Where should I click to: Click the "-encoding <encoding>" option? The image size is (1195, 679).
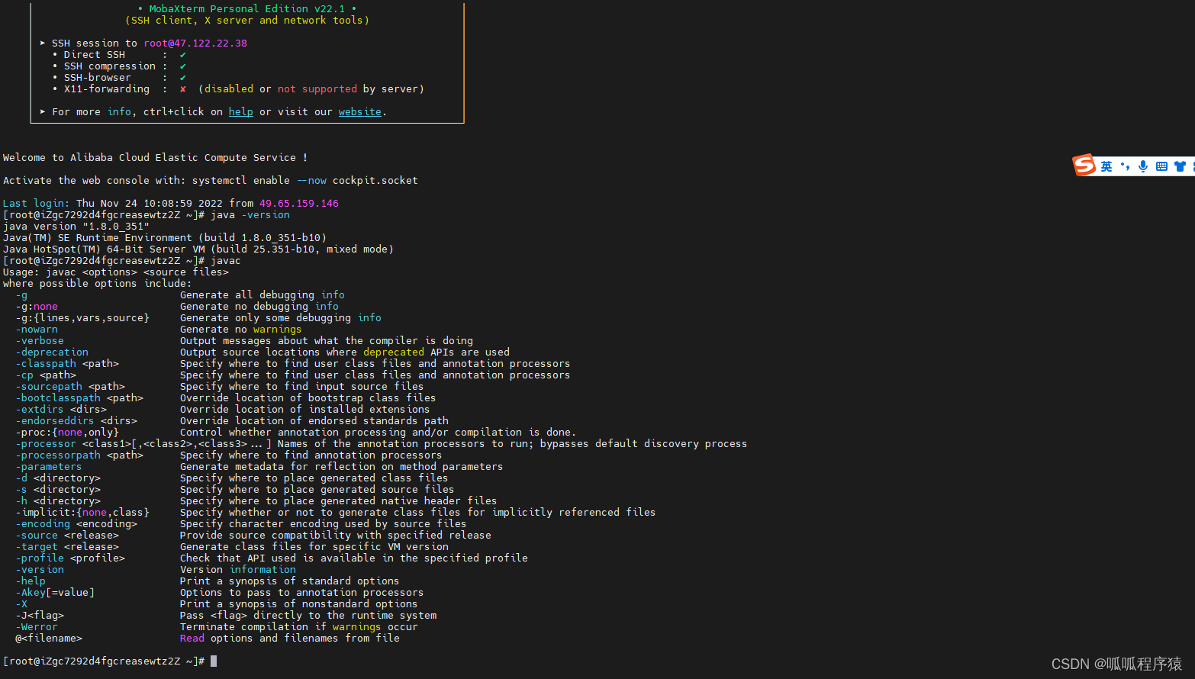tap(76, 524)
